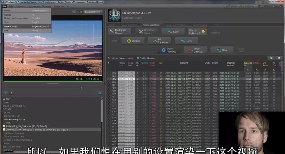Expand the Lightroom Catalogs folder
Image resolution: width=285 pixels, height=154 pixels.
14,133
